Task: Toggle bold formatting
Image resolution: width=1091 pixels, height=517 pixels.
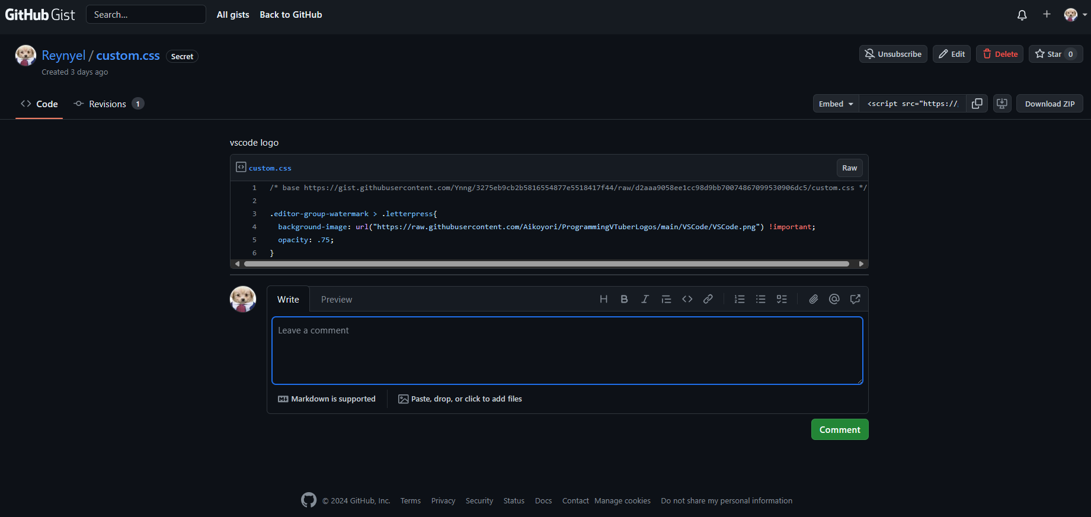Action: [624, 299]
